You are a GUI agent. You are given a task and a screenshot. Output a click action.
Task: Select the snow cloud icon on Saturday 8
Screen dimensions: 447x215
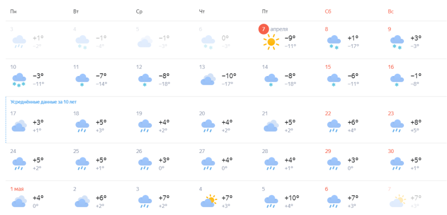point(334,42)
